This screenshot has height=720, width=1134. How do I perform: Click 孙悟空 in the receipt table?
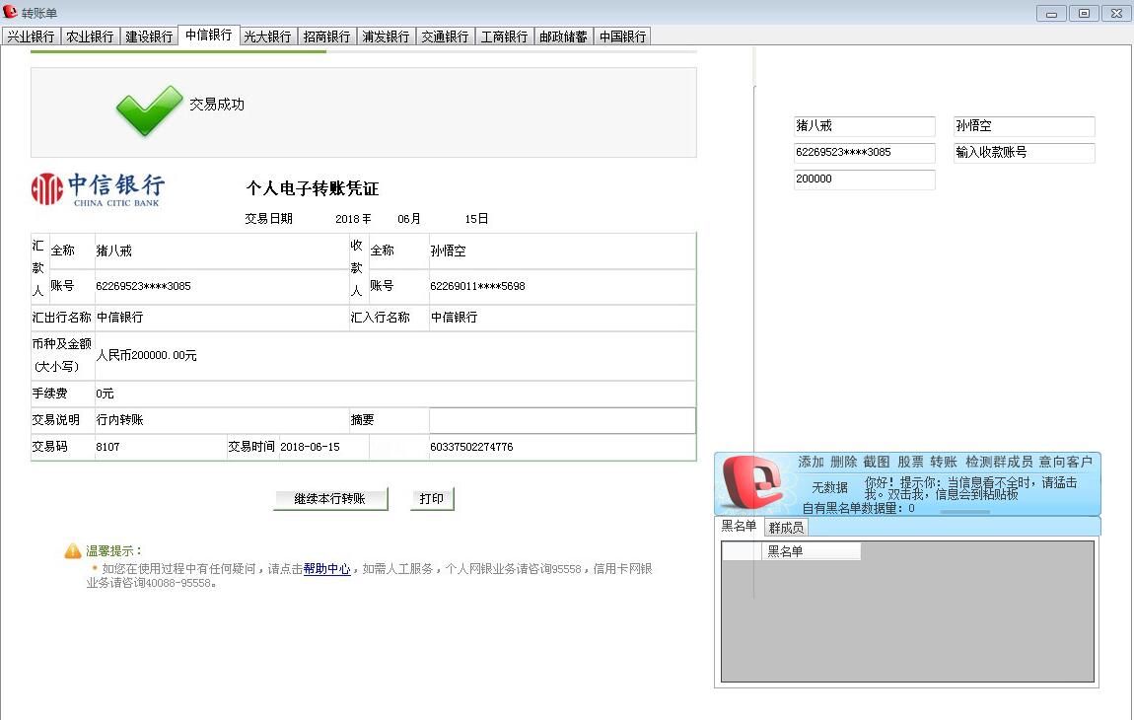click(x=449, y=252)
